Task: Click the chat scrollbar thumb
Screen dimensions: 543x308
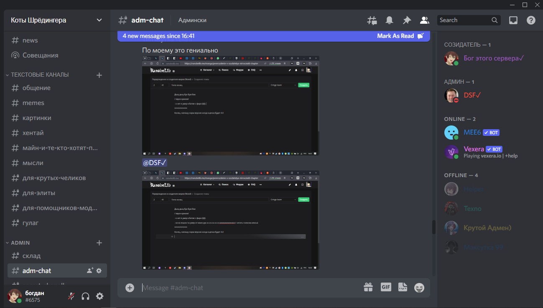Action: (x=433, y=227)
